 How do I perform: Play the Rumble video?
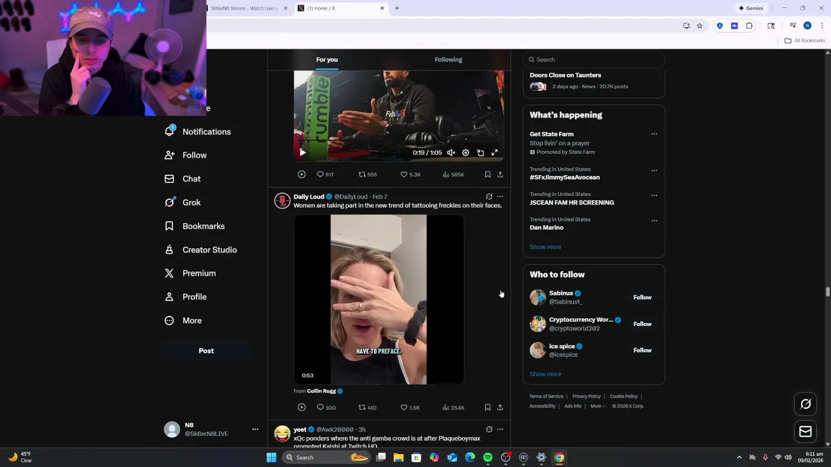(x=302, y=152)
